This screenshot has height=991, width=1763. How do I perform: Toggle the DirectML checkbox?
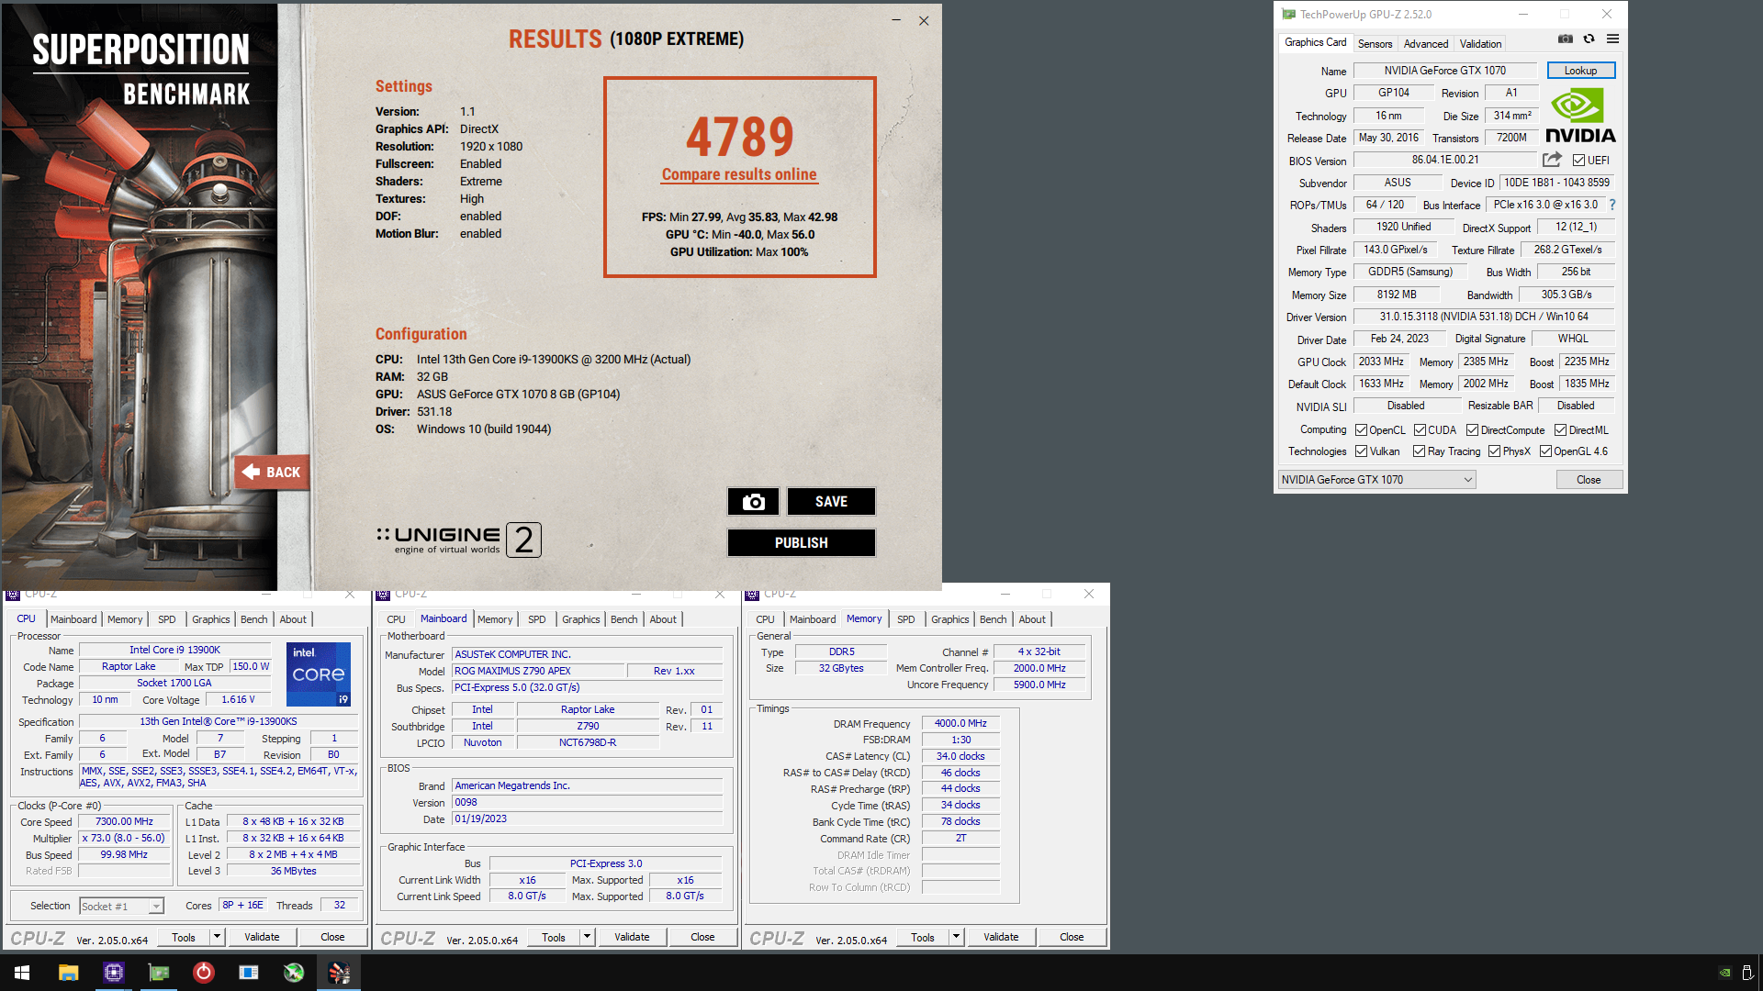[1560, 430]
